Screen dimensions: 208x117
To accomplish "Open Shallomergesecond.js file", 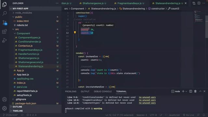I will coord(31,62).
